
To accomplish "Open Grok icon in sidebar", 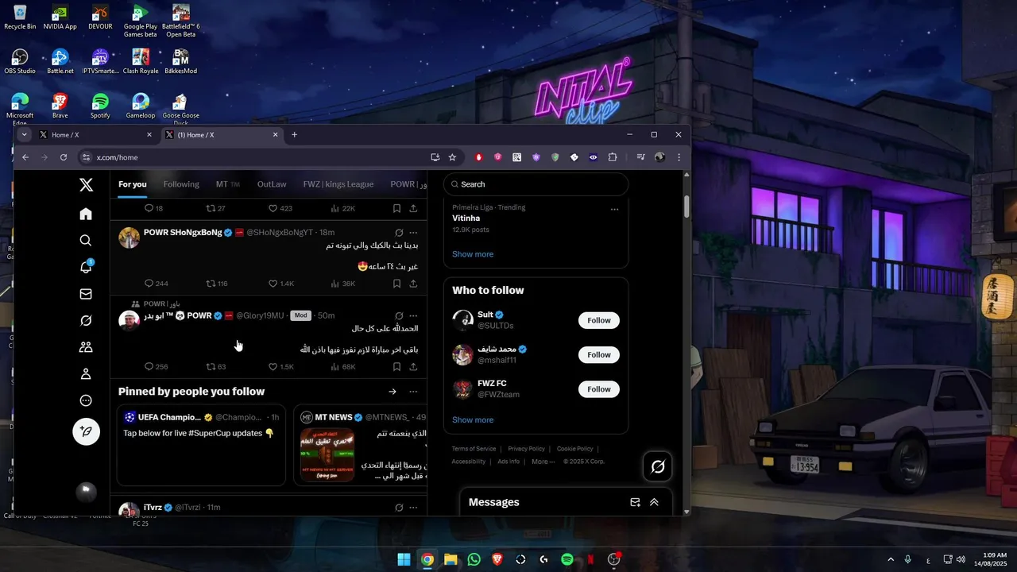I will [x=86, y=321].
